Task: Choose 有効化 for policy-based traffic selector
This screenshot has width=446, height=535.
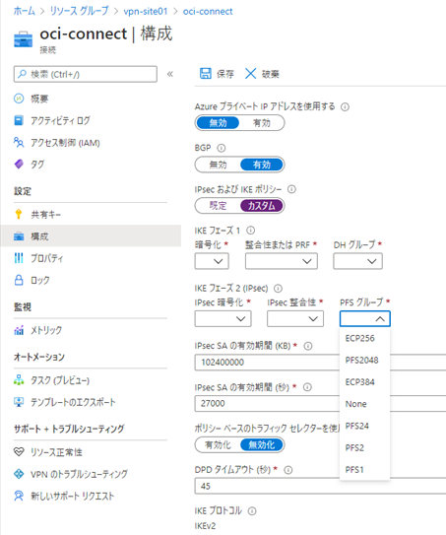Action: coord(218,445)
